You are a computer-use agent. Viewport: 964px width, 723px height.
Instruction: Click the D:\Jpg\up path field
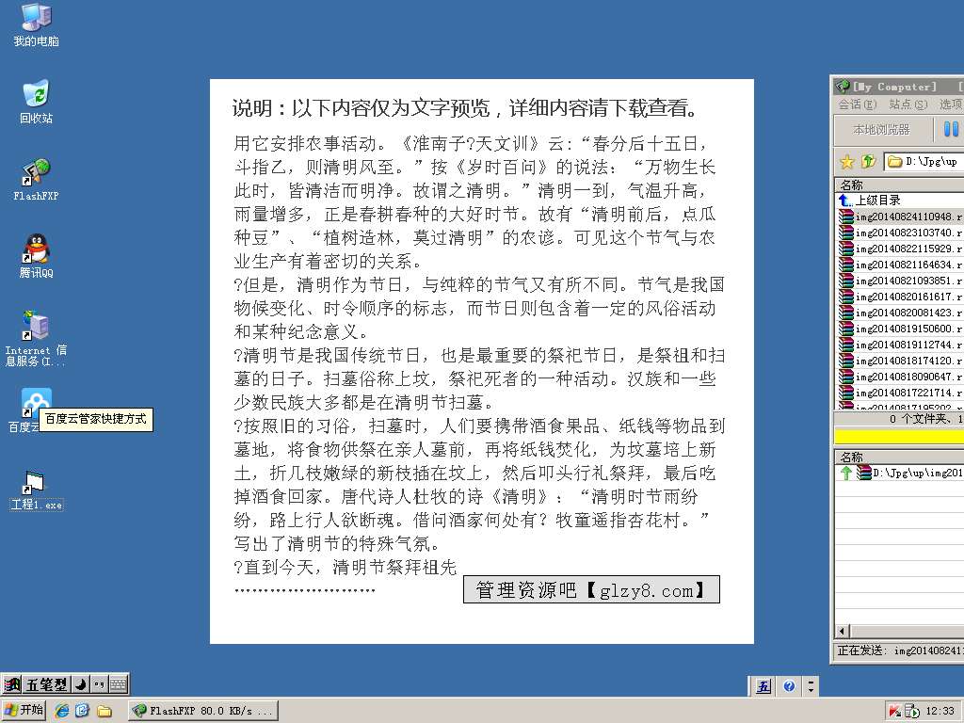tap(924, 162)
